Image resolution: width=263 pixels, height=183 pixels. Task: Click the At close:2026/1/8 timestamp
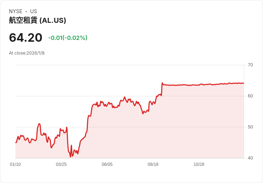27,53
